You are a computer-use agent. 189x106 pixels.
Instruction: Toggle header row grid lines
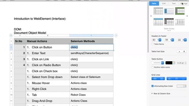tap(177, 79)
